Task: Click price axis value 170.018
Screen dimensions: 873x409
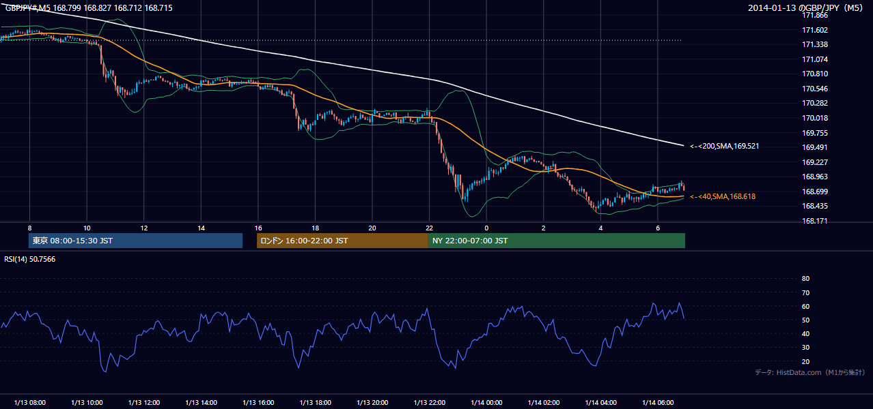Action: tap(814, 118)
